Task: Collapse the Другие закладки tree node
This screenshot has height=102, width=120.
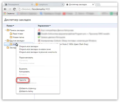Action: [x=5, y=41]
